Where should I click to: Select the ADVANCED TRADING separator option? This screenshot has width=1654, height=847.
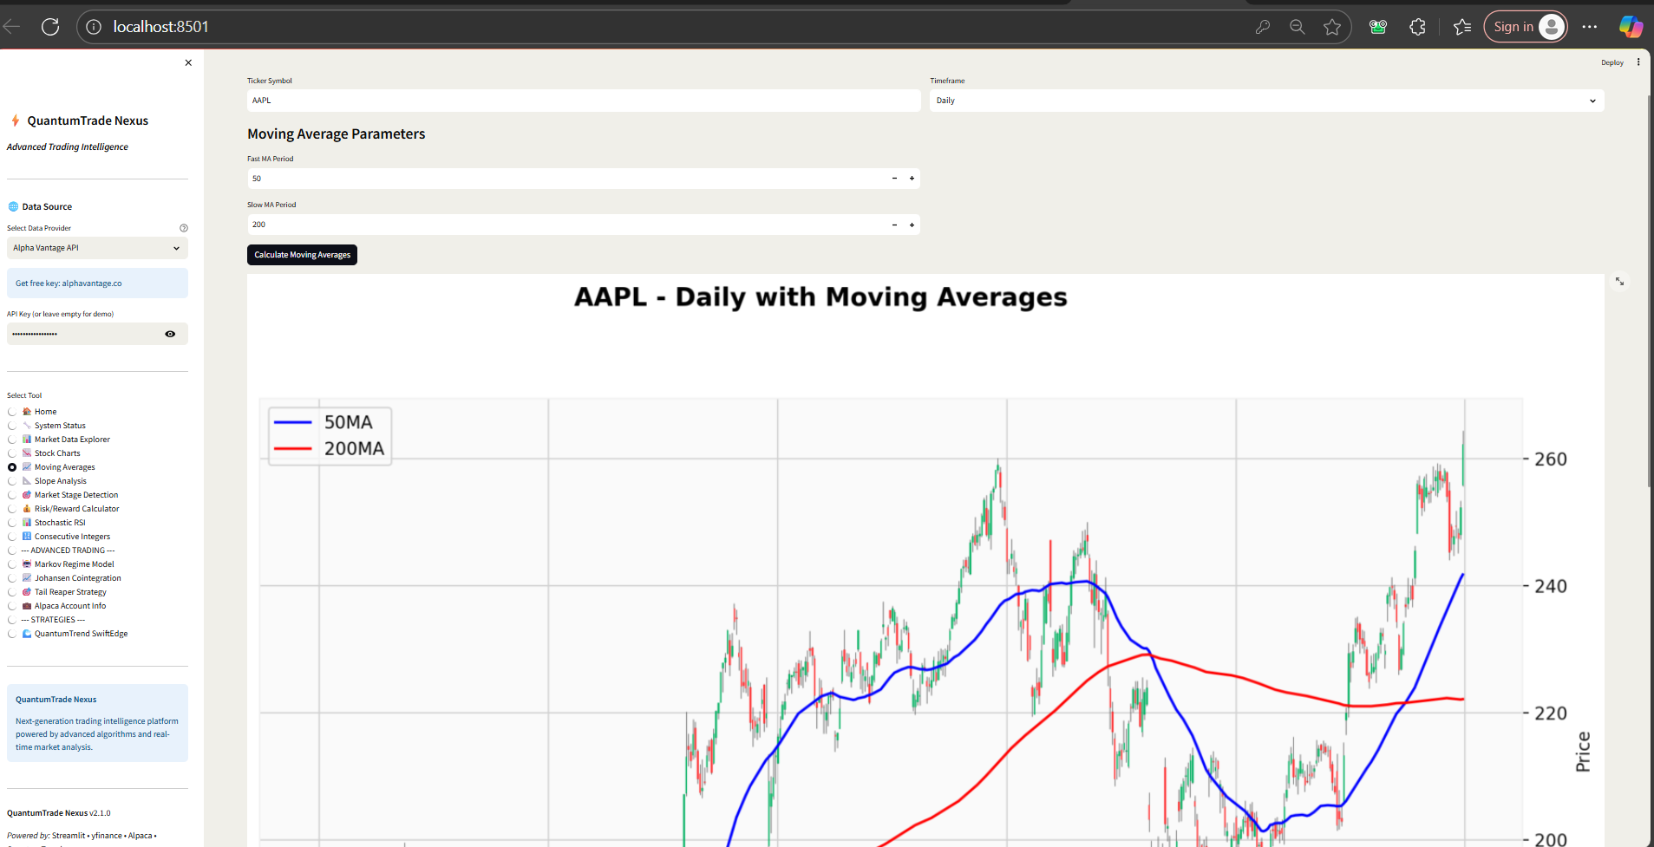click(x=12, y=551)
